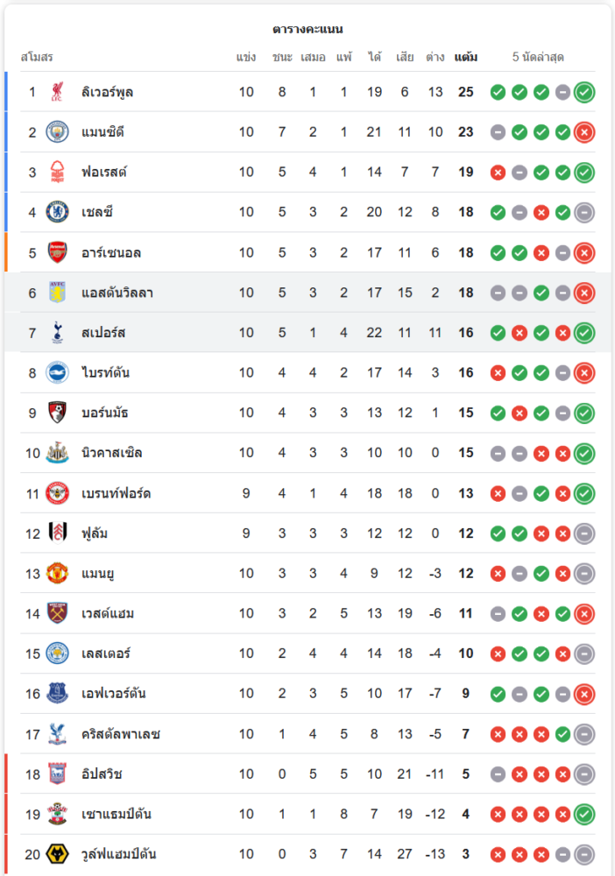Click the ตารางคะแนน table title
The width and height of the screenshot is (615, 876).
tap(307, 29)
